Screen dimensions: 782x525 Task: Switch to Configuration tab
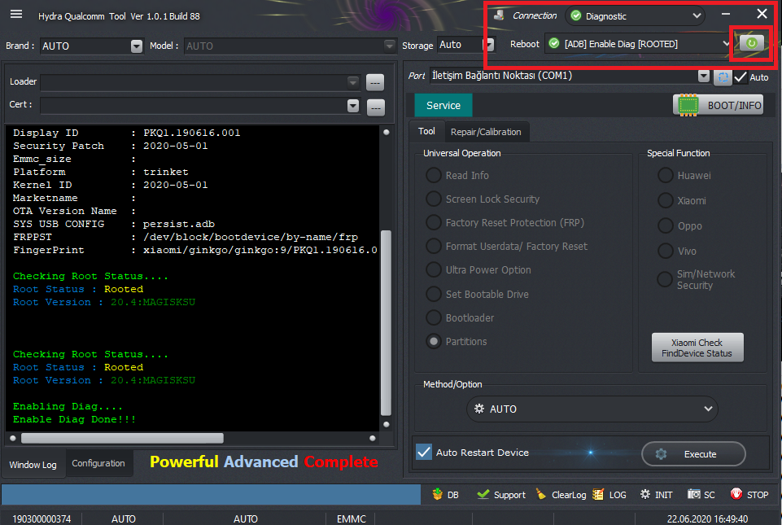98,463
